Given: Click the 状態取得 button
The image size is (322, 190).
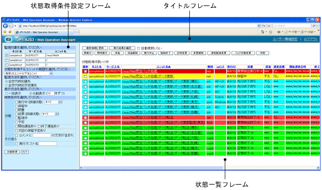Looking at the screenshot, I should [12, 152].
